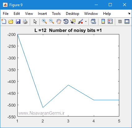This screenshot has height=128, width=132.
Task: Click the plot title 'L =12 Number of noisy bits =1'
Action: coord(68,30)
